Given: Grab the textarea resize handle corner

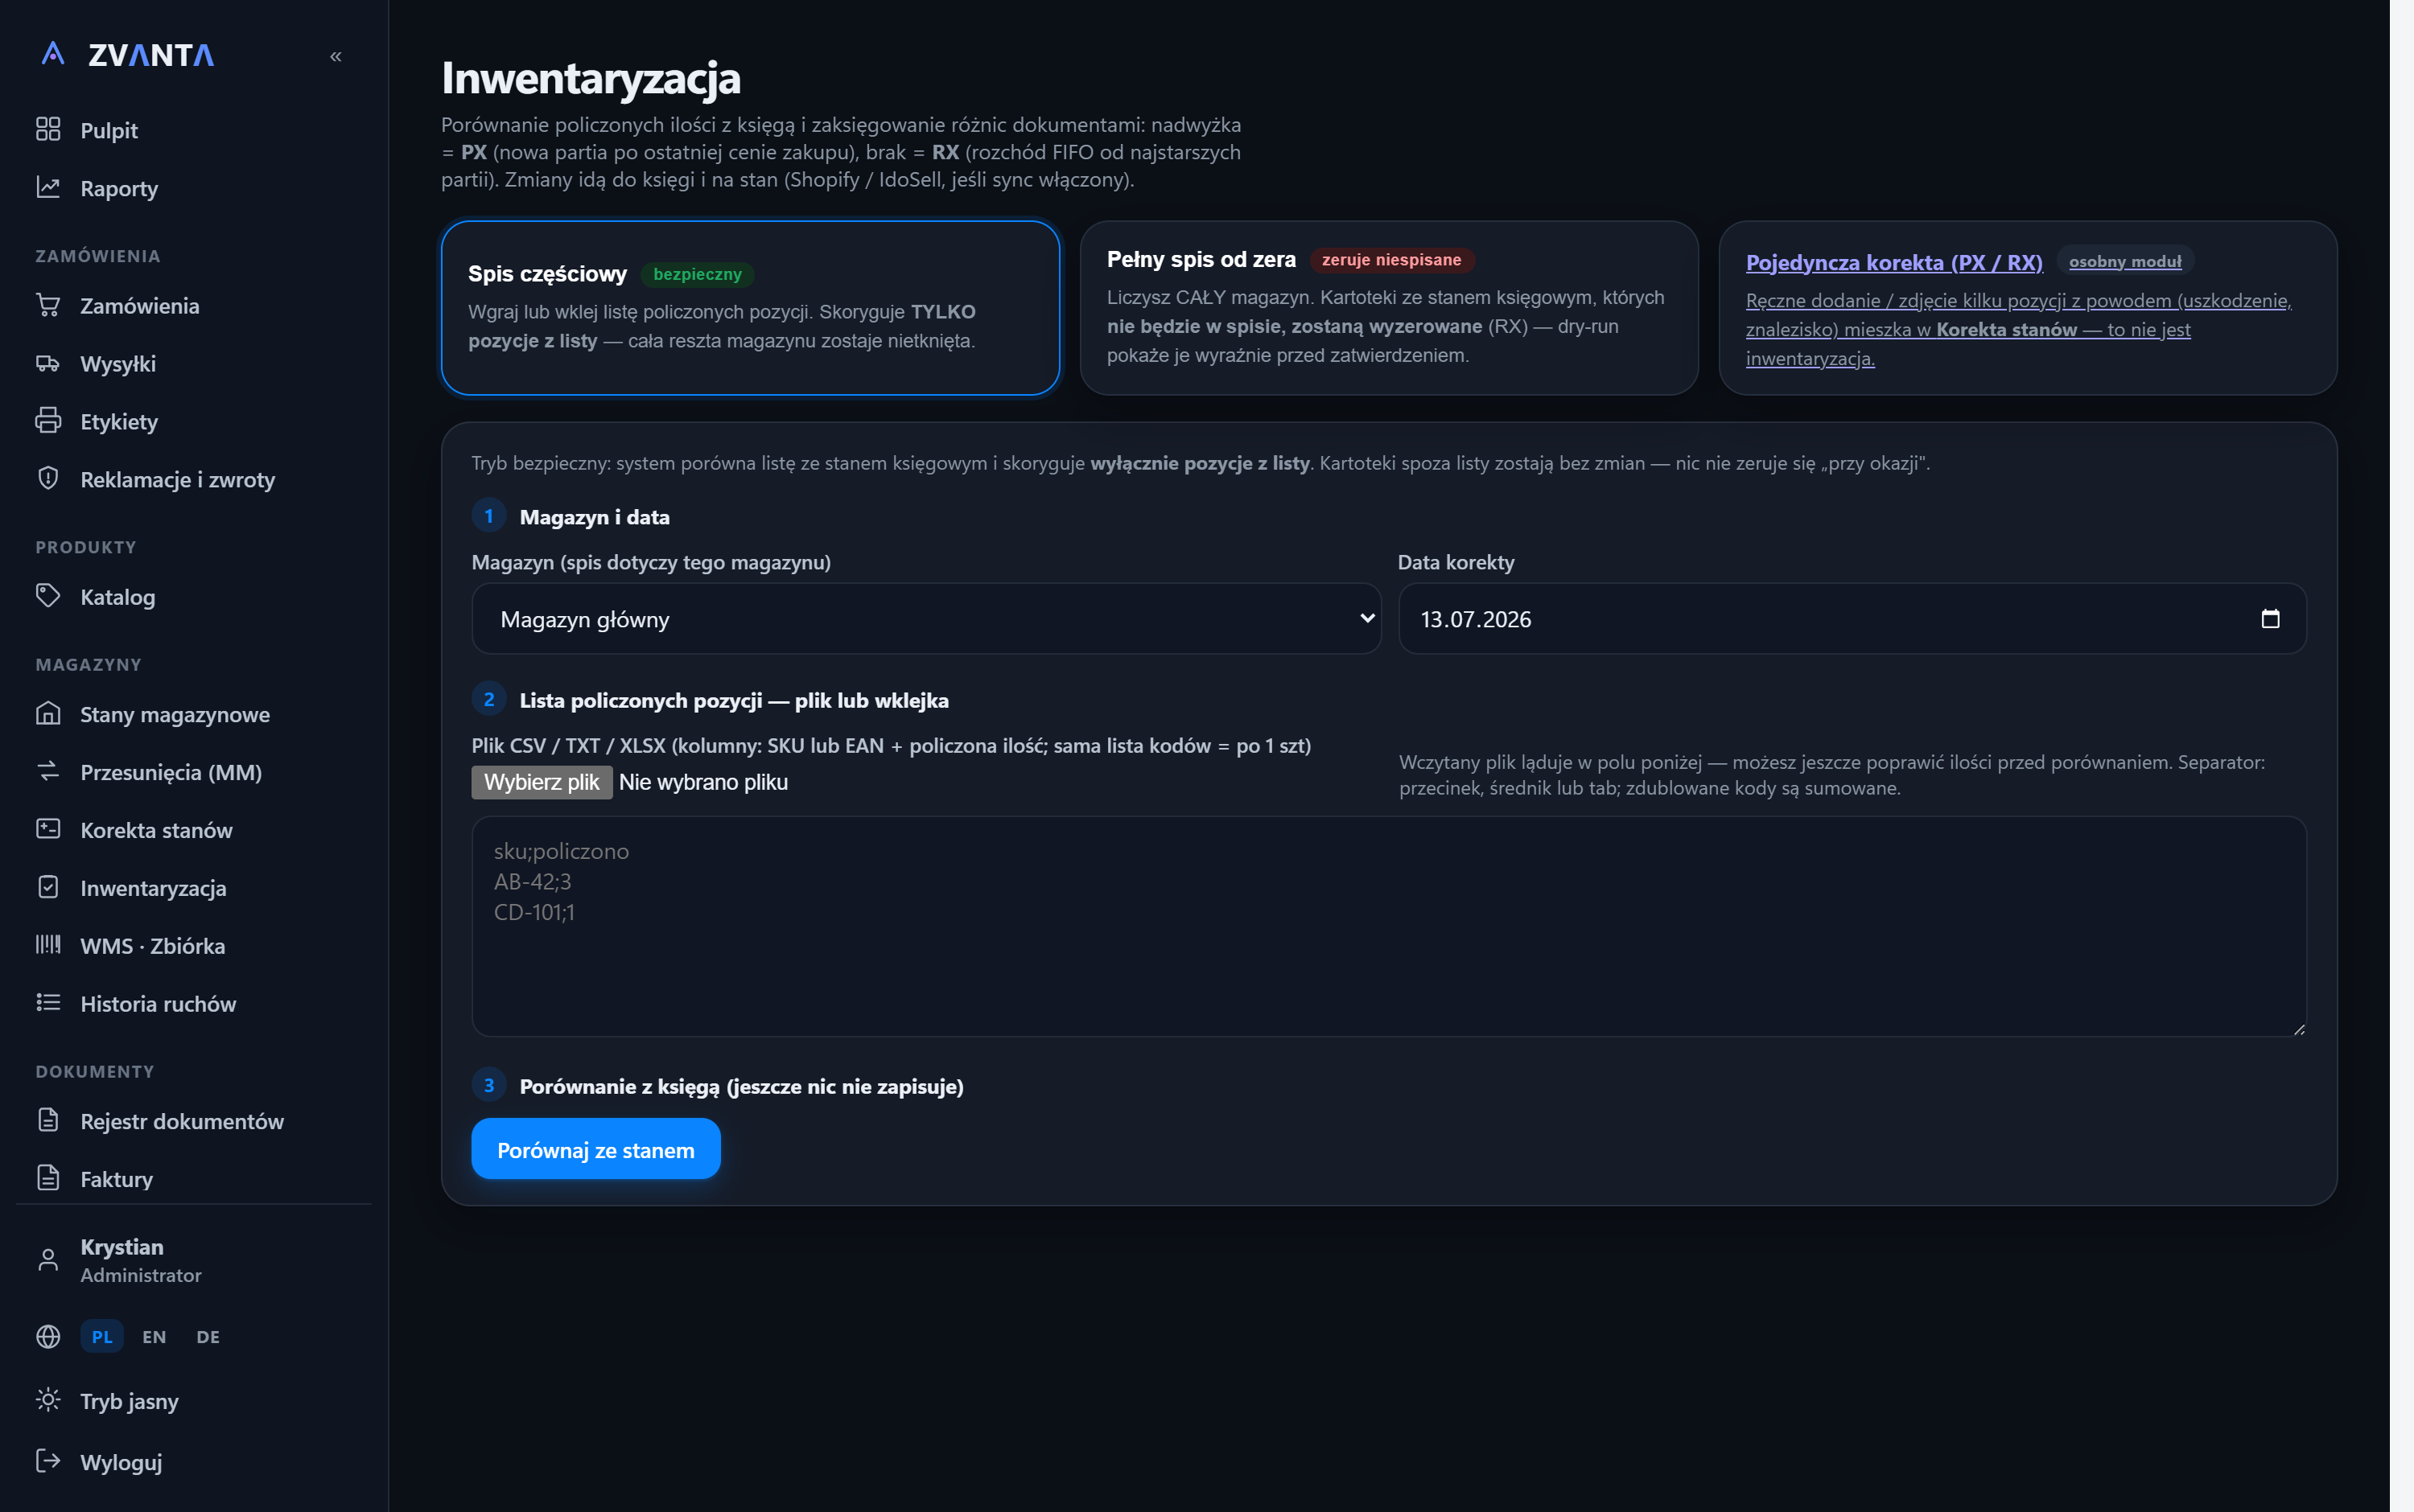Looking at the screenshot, I should coord(2298,1029).
